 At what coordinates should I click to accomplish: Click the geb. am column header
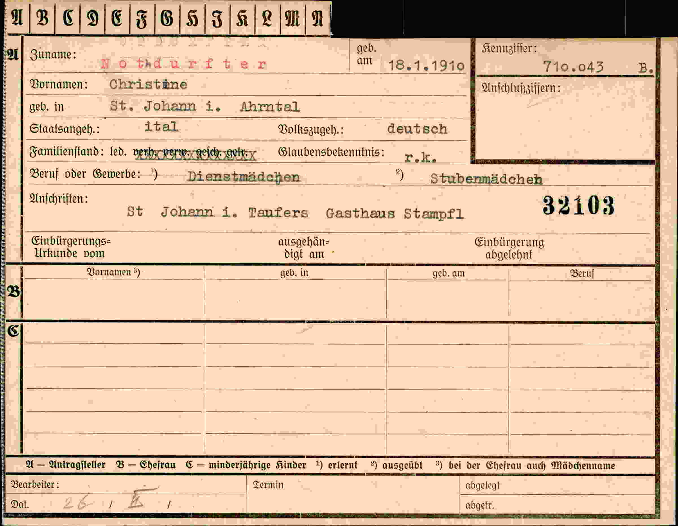(x=449, y=273)
